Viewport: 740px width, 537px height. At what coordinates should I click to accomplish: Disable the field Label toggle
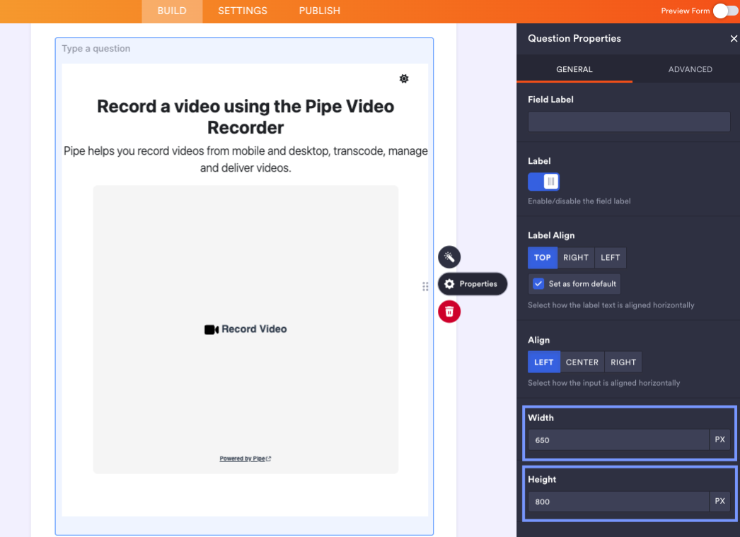(543, 182)
